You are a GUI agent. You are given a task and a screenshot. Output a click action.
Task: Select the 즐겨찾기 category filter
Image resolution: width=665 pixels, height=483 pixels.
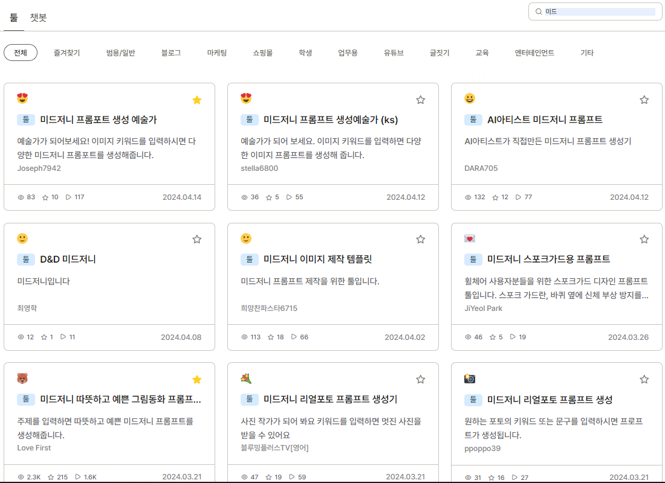(66, 53)
